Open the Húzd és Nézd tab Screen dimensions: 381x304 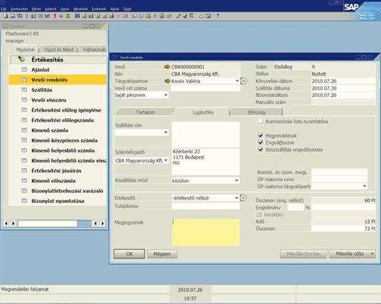pyautogui.click(x=59, y=50)
